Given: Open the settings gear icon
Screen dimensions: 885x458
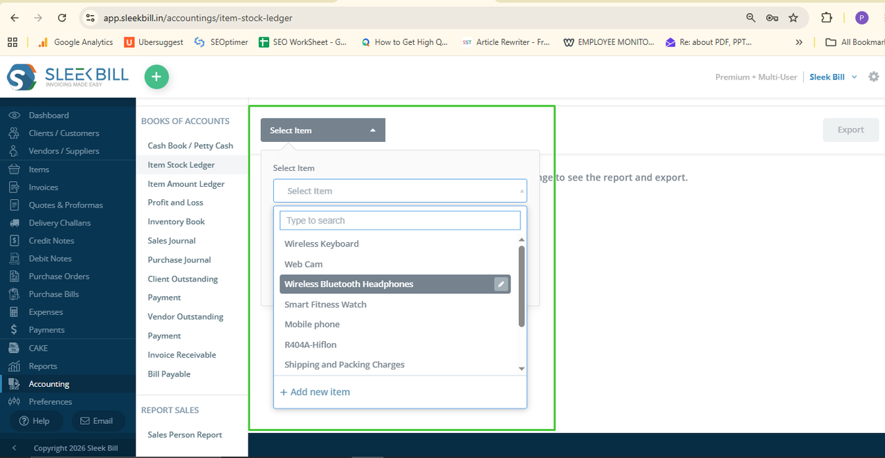Looking at the screenshot, I should pos(873,77).
